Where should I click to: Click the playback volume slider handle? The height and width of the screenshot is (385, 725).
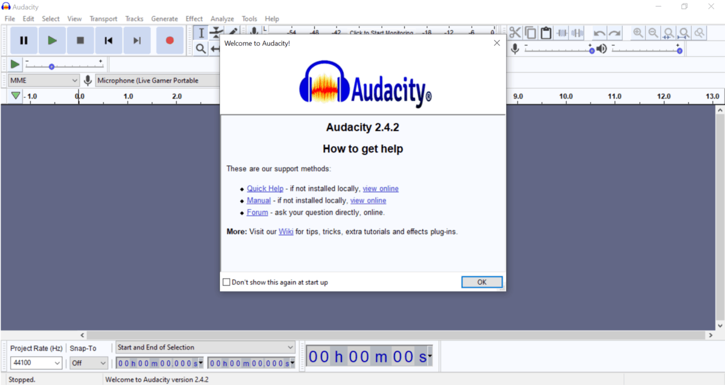coord(680,51)
